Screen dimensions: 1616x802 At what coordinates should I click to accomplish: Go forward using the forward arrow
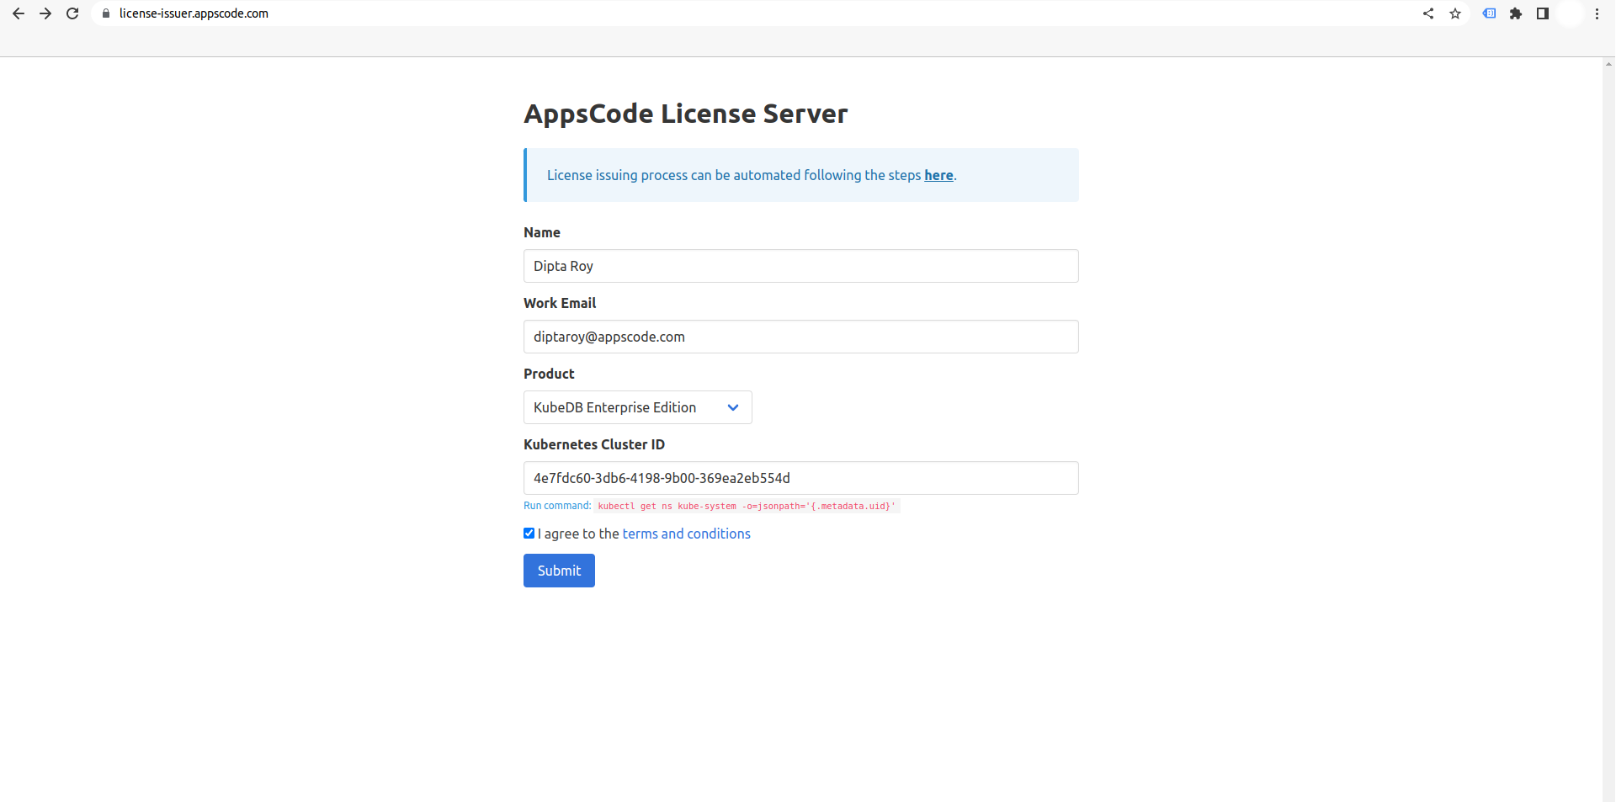[x=45, y=13]
